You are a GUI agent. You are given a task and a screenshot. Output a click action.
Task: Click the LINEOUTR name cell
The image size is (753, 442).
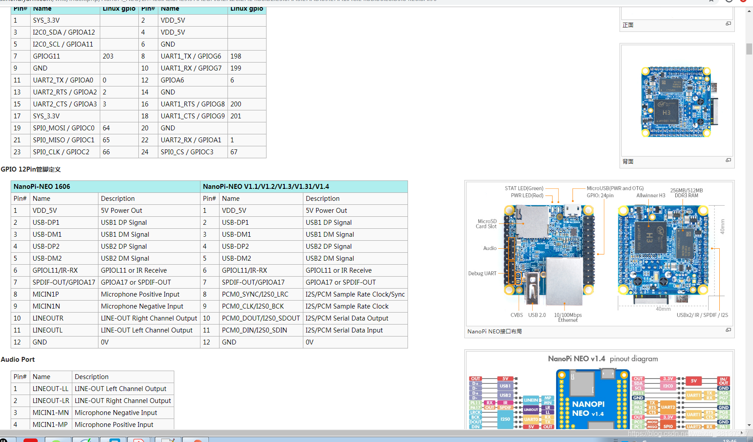click(x=64, y=318)
